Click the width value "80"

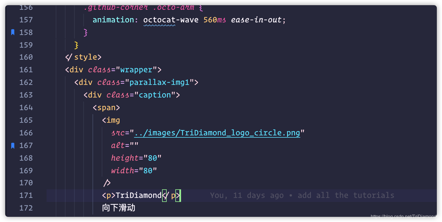tap(148, 170)
